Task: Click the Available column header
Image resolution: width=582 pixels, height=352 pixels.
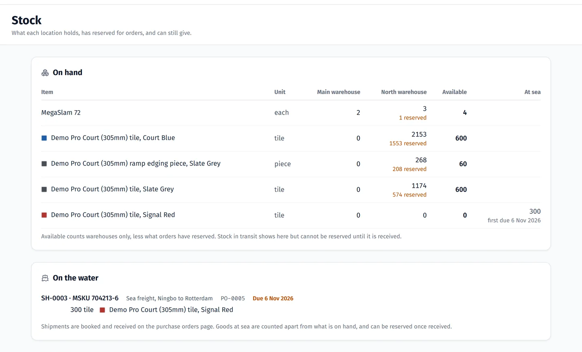Action: (x=454, y=92)
